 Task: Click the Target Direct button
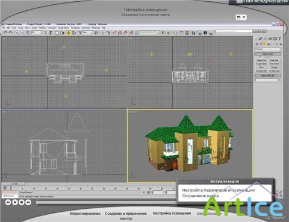(261, 64)
